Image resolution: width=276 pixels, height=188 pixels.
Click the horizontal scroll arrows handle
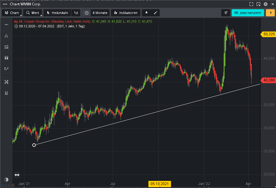point(17,175)
